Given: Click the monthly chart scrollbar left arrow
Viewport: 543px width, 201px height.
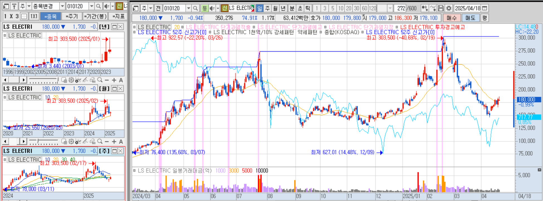Looking at the screenshot, I should tap(5, 142).
